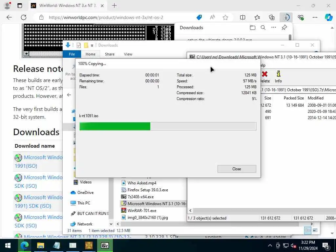Open Edge settings and more menu
Viewport: 336px width, 252px height.
click(x=315, y=17)
